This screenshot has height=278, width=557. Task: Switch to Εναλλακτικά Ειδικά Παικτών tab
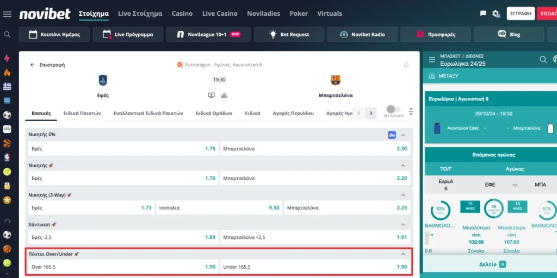pyautogui.click(x=148, y=113)
